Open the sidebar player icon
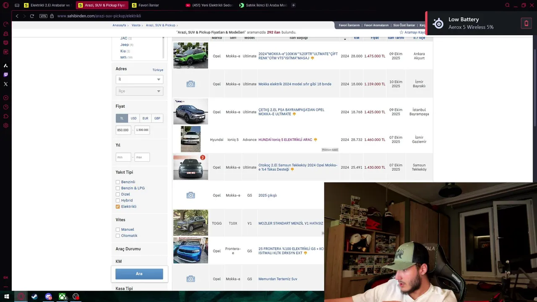 click(x=6, y=98)
